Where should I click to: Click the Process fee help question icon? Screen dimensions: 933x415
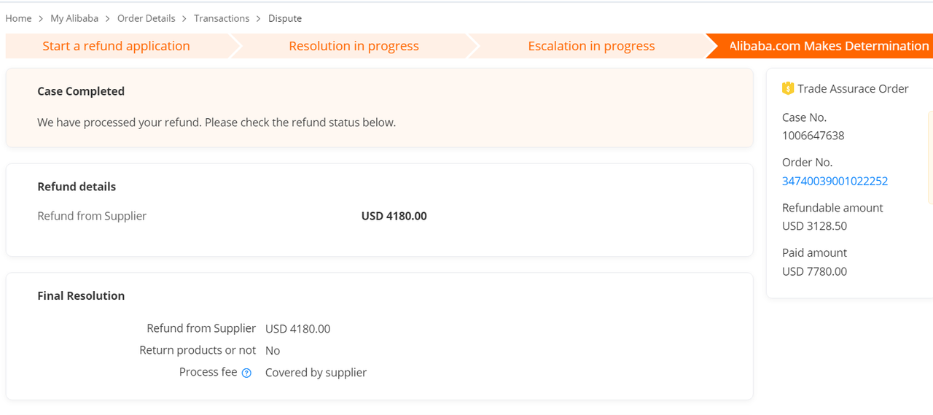click(246, 373)
